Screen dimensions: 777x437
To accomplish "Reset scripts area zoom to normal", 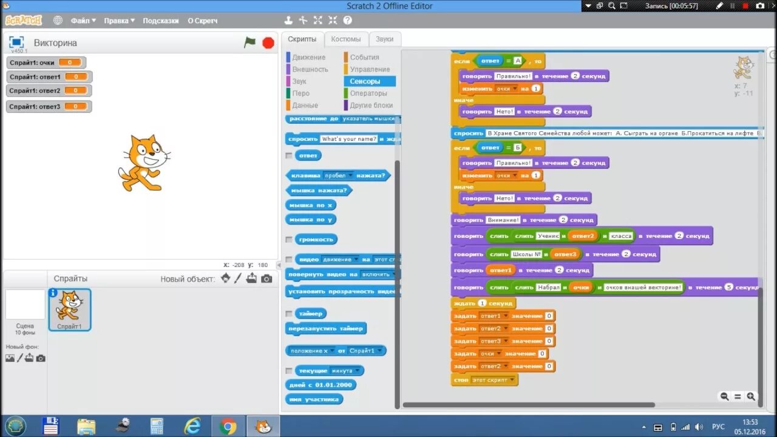I will click(738, 396).
